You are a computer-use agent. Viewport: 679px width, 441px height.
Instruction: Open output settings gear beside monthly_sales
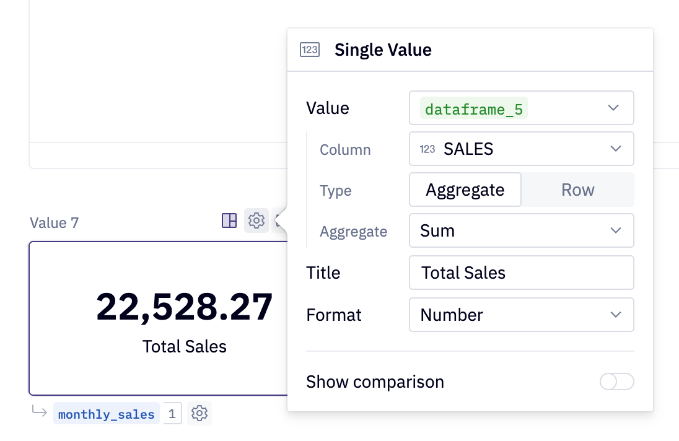click(x=199, y=414)
